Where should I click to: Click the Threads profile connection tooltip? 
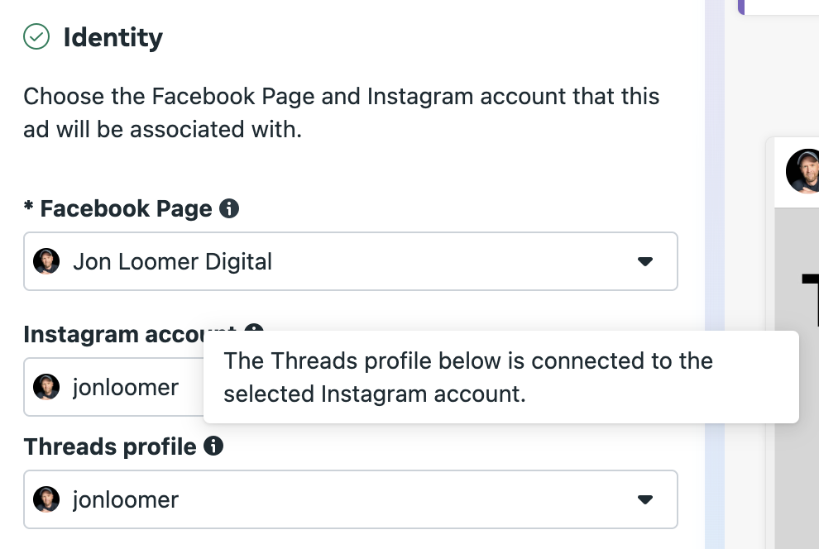coord(500,377)
